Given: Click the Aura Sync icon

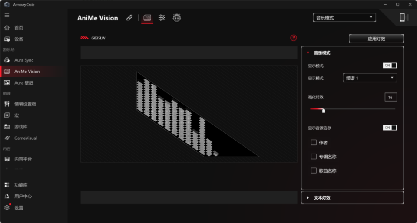Looking at the screenshot, I should click(7, 60).
